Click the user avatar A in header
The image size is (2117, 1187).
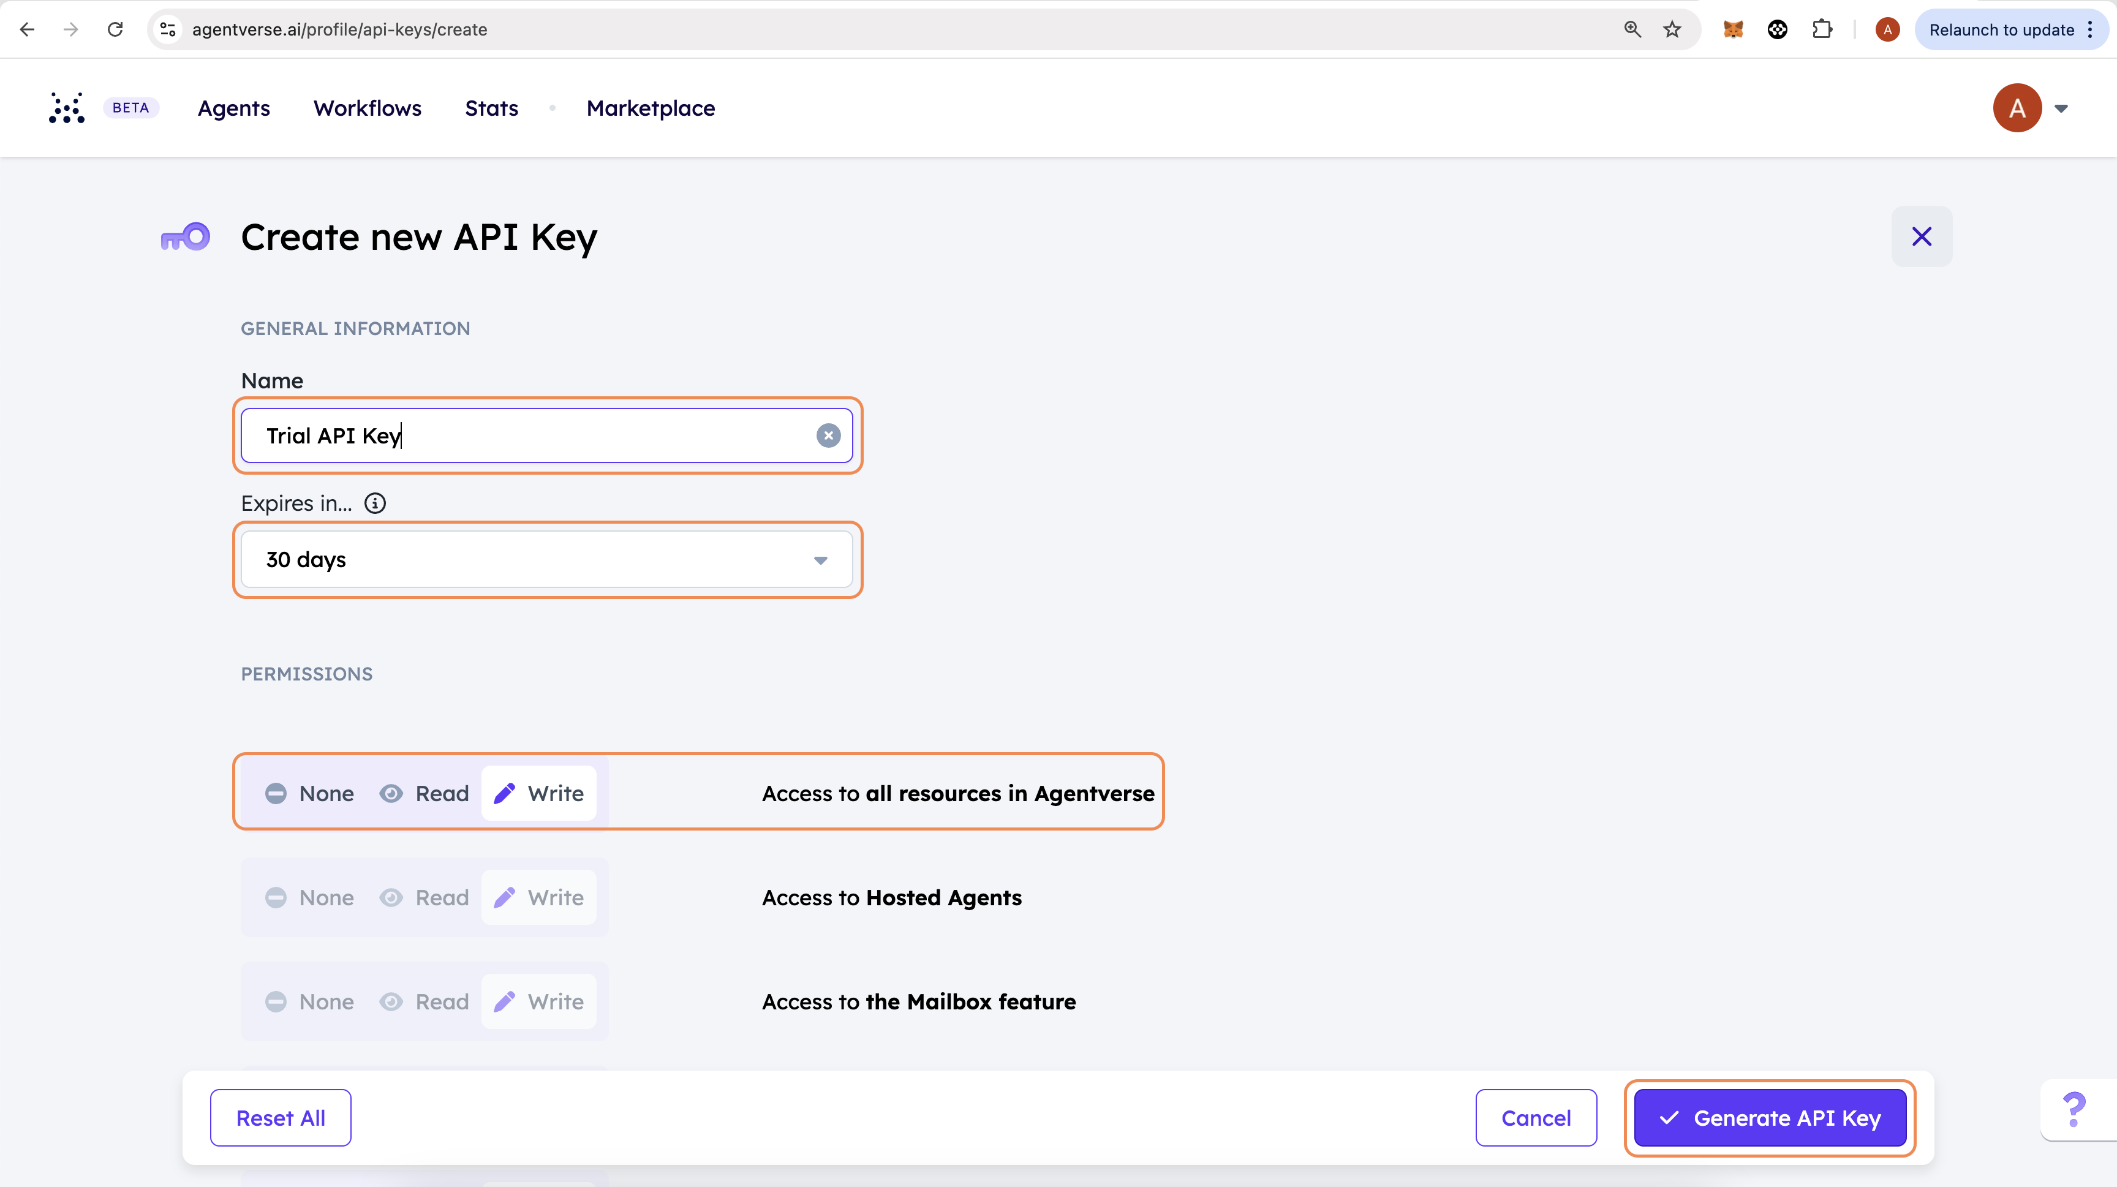click(2017, 108)
